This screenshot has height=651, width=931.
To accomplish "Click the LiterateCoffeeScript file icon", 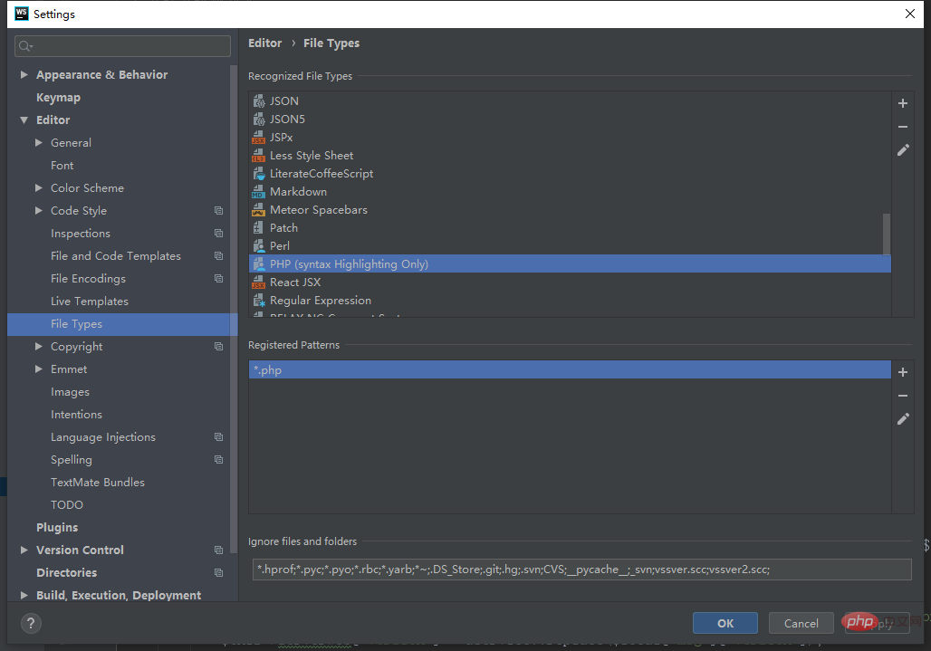I will pyautogui.click(x=258, y=173).
